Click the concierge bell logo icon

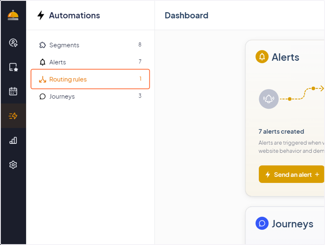13,15
